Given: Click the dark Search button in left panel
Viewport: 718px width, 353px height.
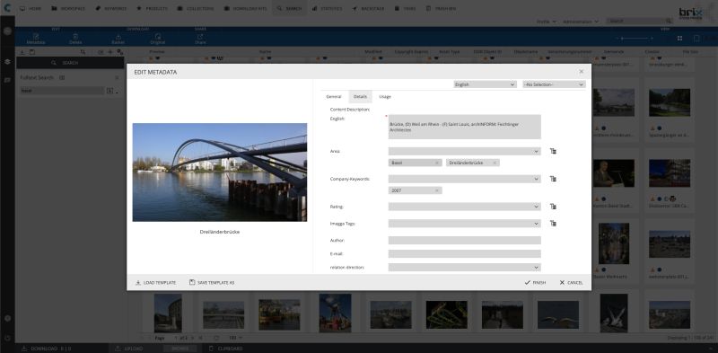Looking at the screenshot, I should [70, 63].
